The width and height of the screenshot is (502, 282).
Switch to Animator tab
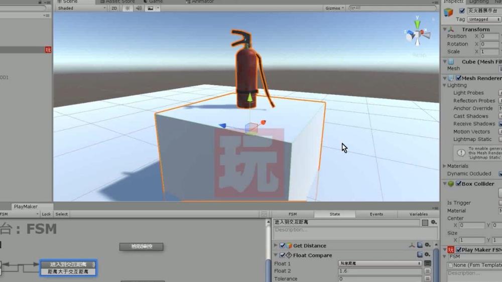(200, 2)
